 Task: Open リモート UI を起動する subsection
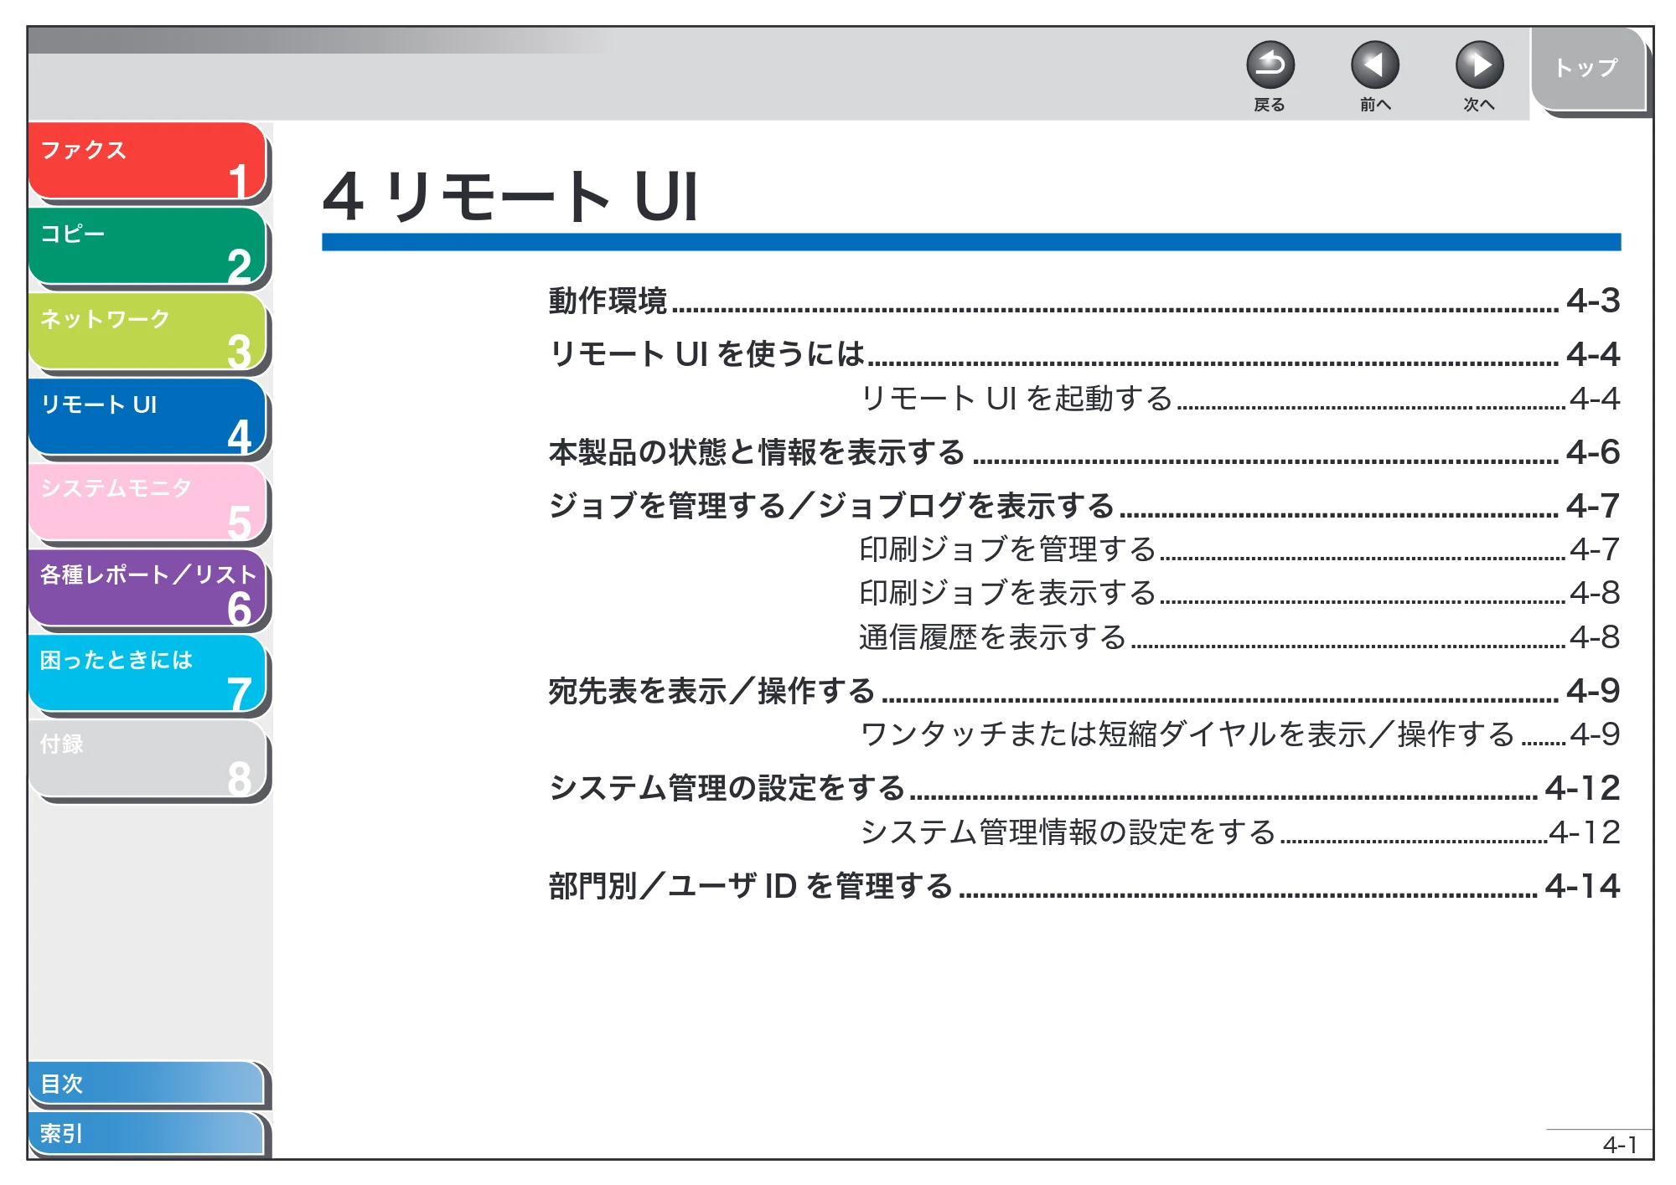(1240, 399)
